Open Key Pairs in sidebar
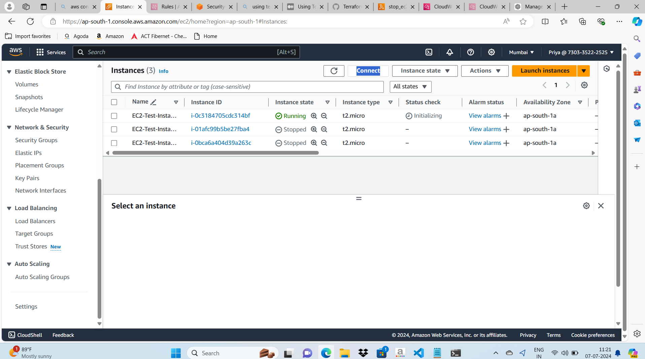This screenshot has height=359, width=645. coord(27,178)
